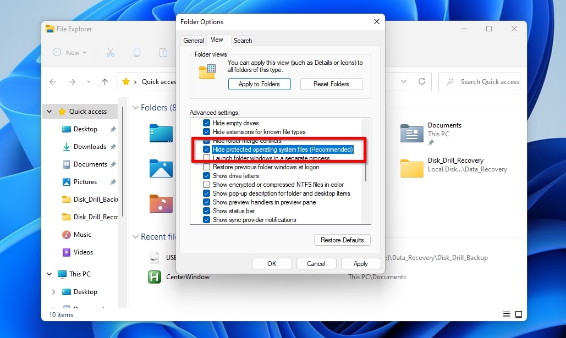Enable Restore previous folder windows at logon
This screenshot has height=338, width=566.
[206, 167]
